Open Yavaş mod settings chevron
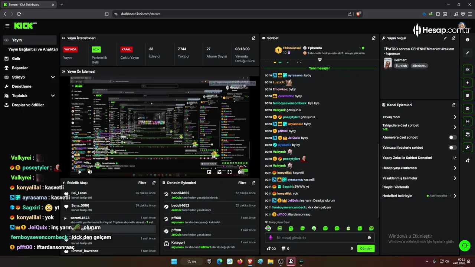The width and height of the screenshot is (475, 267). tap(455, 117)
